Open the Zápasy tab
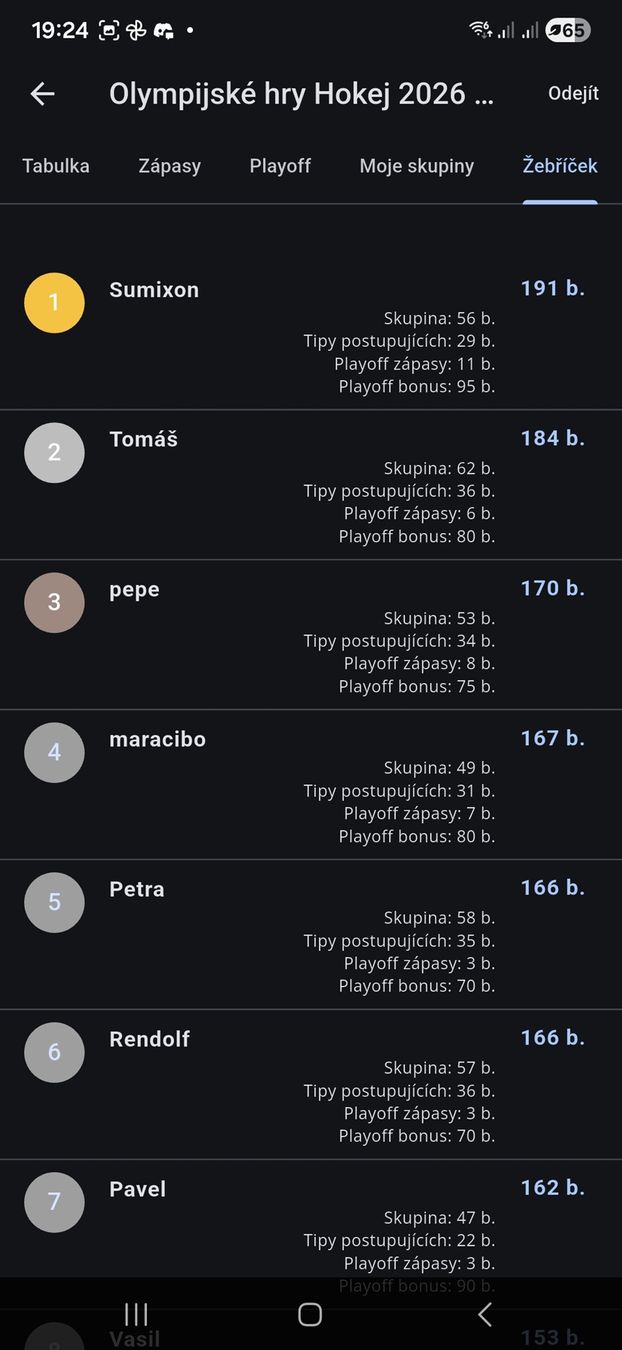Image resolution: width=622 pixels, height=1350 pixels. [169, 166]
